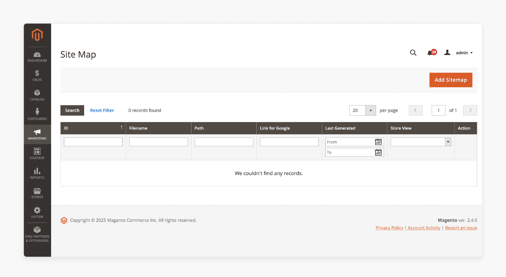Open the Reports sidebar menu
The width and height of the screenshot is (506, 277).
37,174
